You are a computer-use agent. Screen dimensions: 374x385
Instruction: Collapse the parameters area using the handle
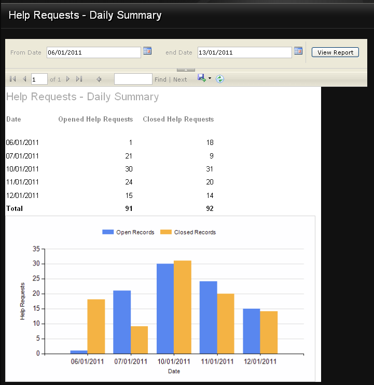pyautogui.click(x=186, y=69)
